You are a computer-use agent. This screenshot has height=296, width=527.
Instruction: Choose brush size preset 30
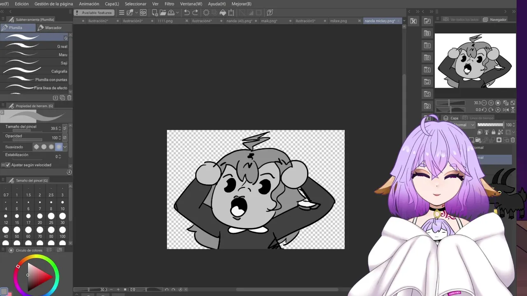tap(63, 218)
